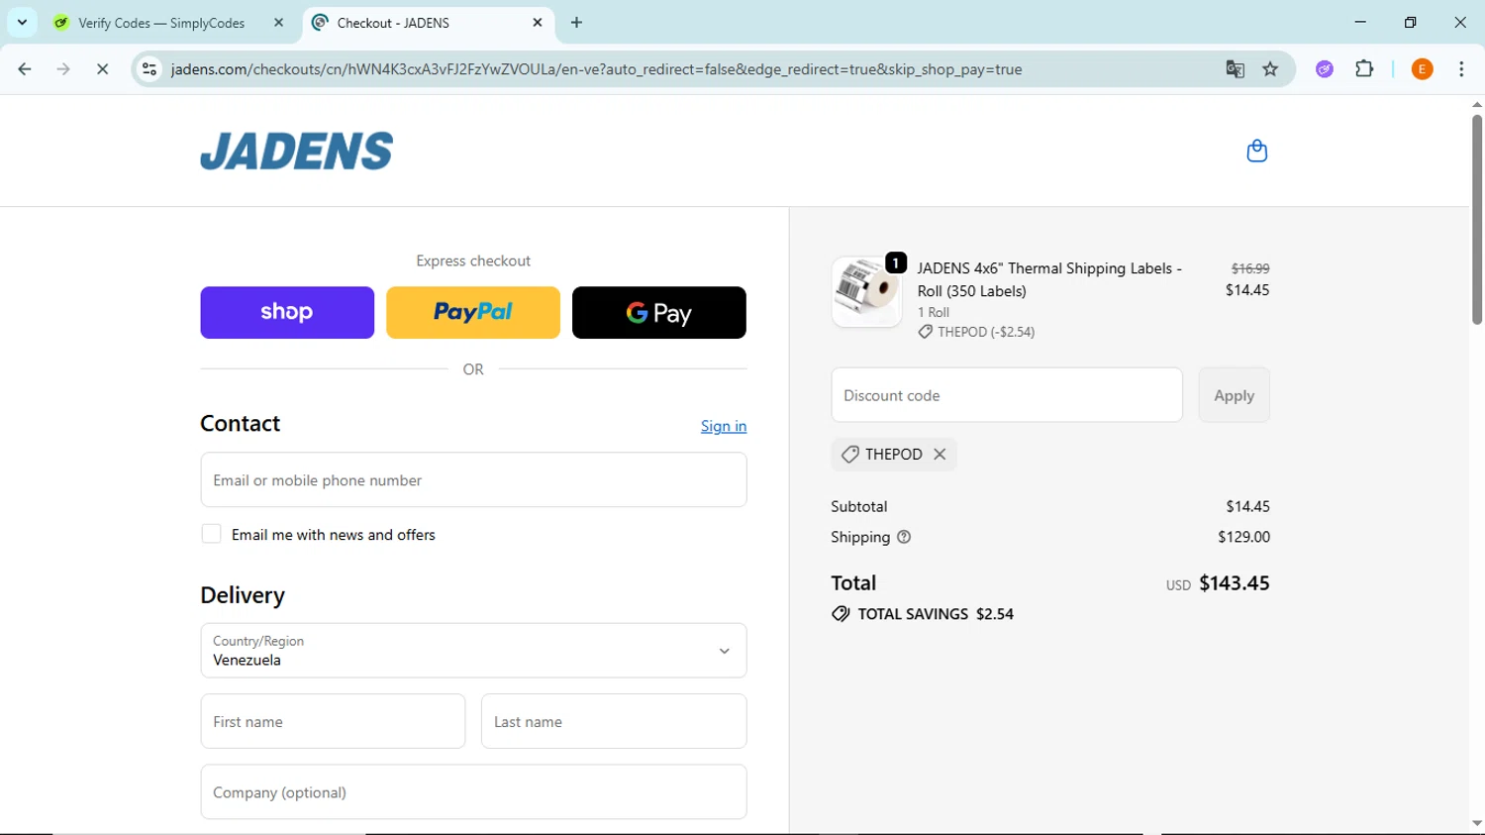Click the Company (optional) field
Image resolution: width=1485 pixels, height=835 pixels.
click(473, 791)
